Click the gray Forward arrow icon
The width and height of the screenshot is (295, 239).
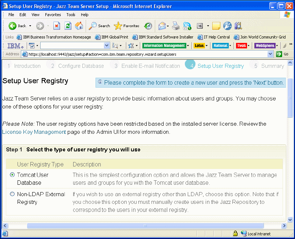pos(40,26)
